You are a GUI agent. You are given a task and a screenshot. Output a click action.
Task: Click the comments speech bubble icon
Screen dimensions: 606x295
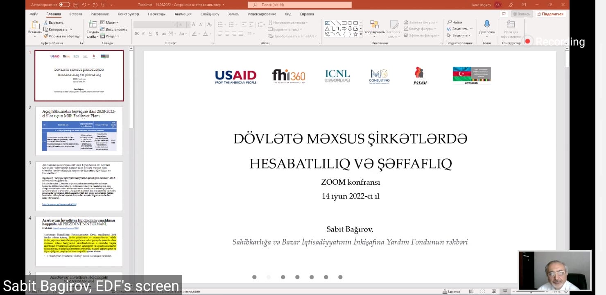point(504,14)
